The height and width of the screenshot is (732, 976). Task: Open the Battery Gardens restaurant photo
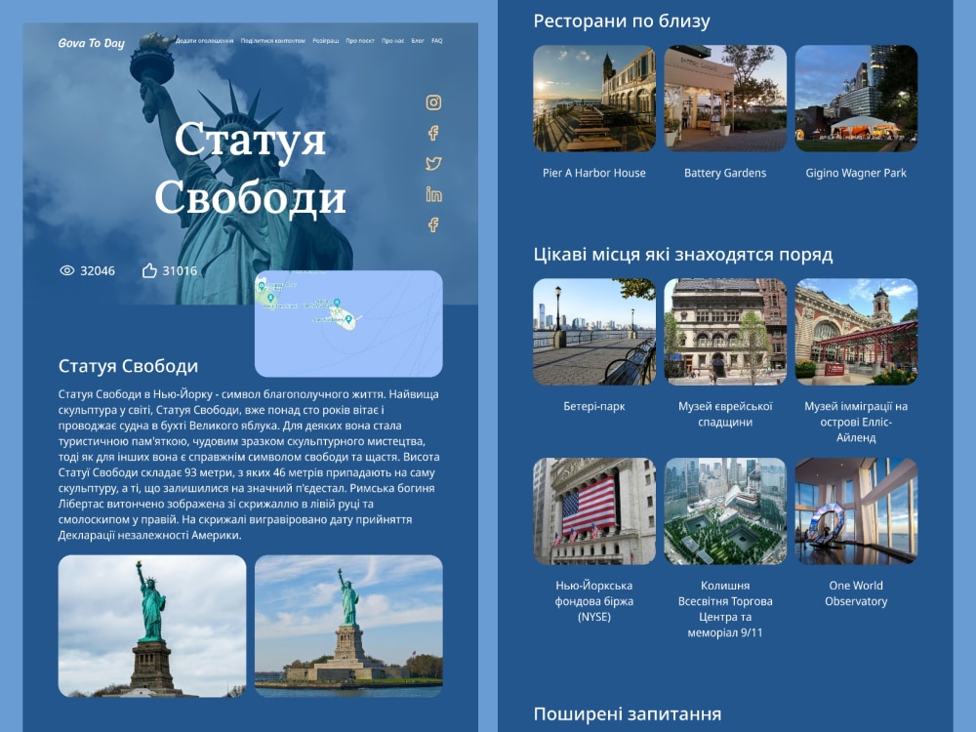pos(725,99)
